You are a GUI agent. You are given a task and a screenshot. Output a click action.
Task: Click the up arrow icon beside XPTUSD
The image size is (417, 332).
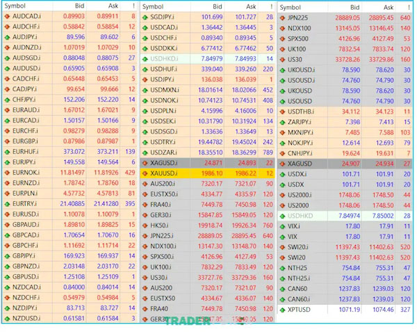(x=282, y=310)
